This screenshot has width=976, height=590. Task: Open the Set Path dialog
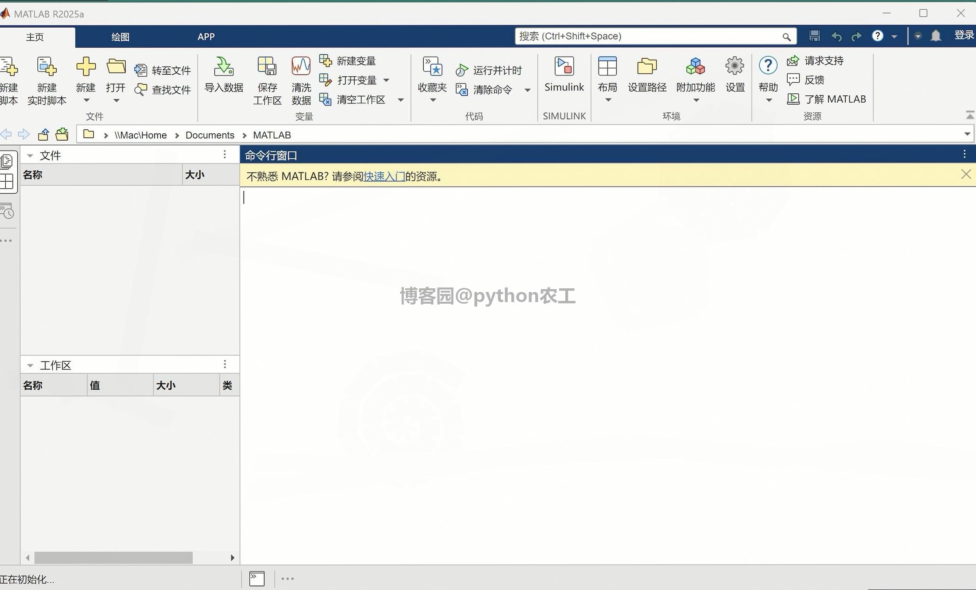646,77
